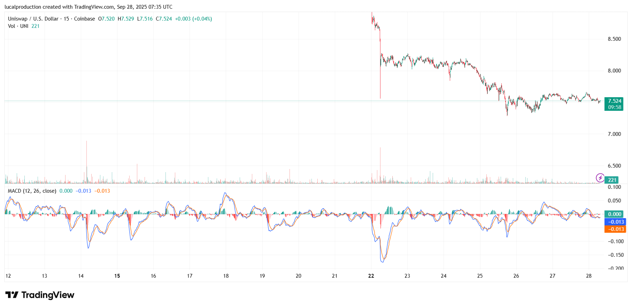Click the 8.500 price axis label
Screen dimensions: 632x308
(x=614, y=39)
